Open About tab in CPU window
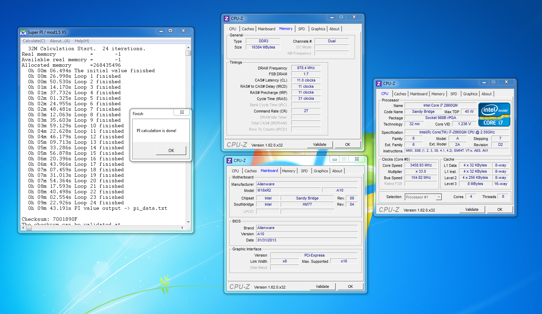Viewport: 542px width, 314px height. point(487,94)
